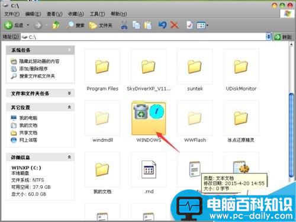Select the Program Files folder
This screenshot has width=296, height=222.
point(102,67)
